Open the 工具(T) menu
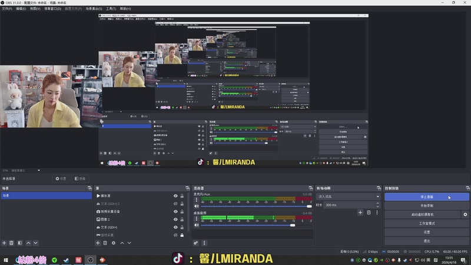The height and width of the screenshot is (265, 471). pyautogui.click(x=111, y=9)
